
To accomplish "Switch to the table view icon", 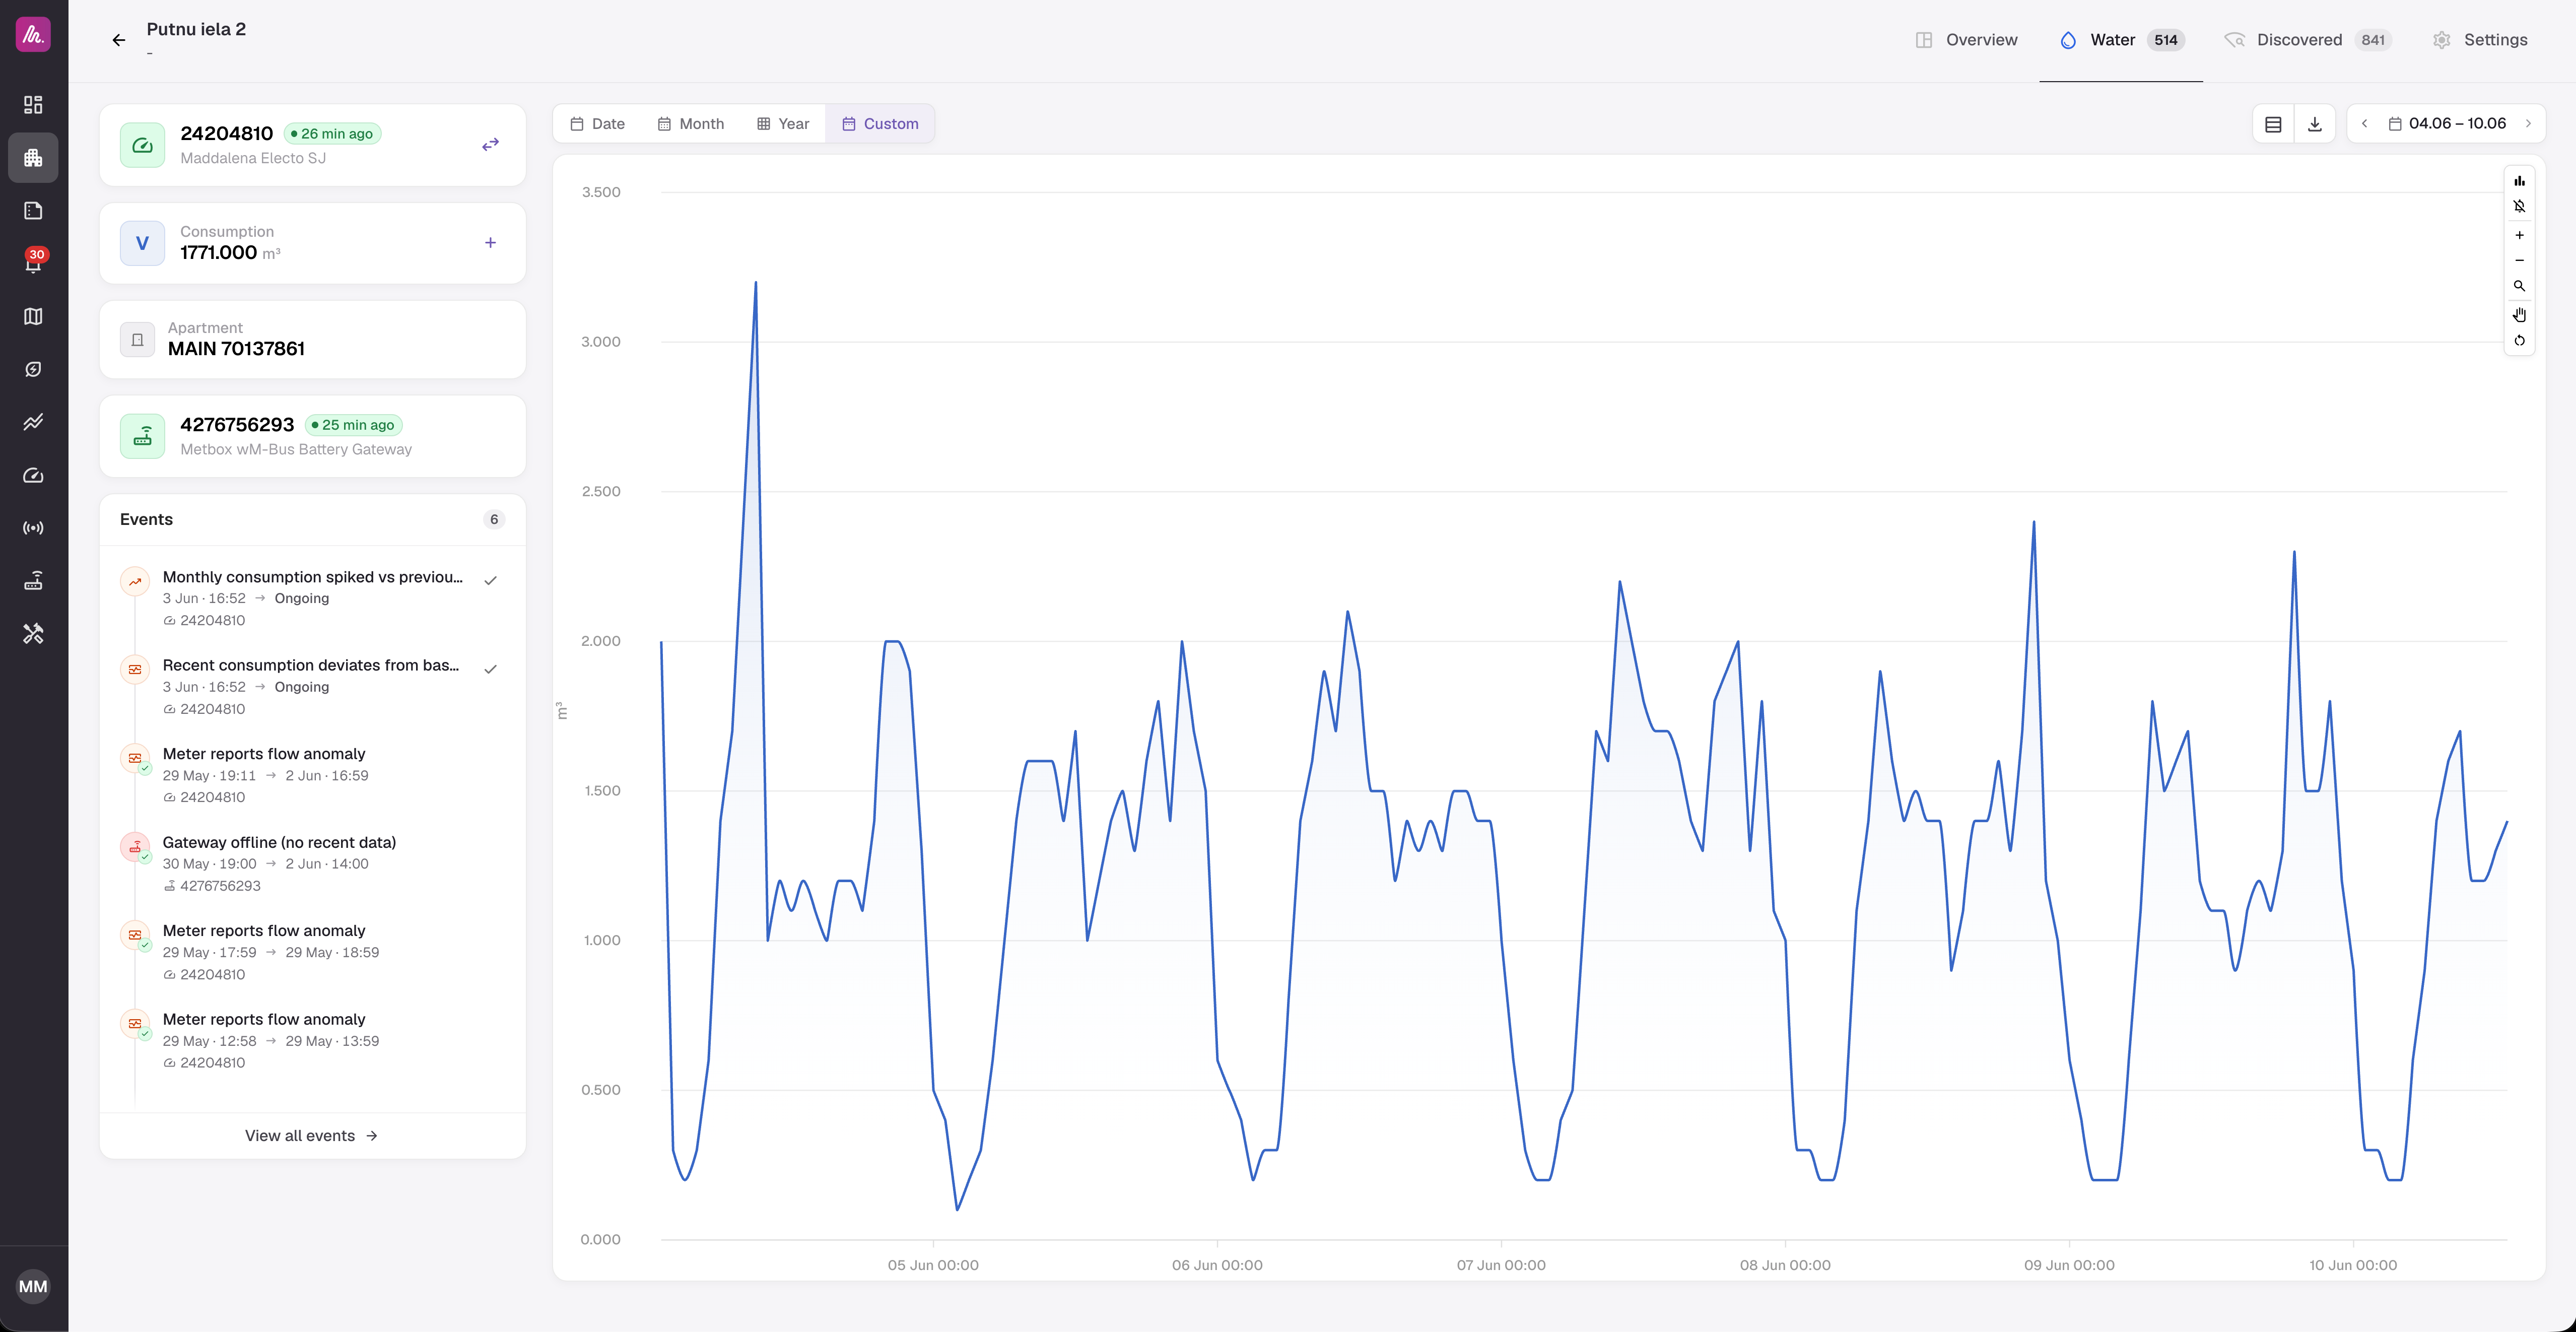I will pyautogui.click(x=2273, y=124).
